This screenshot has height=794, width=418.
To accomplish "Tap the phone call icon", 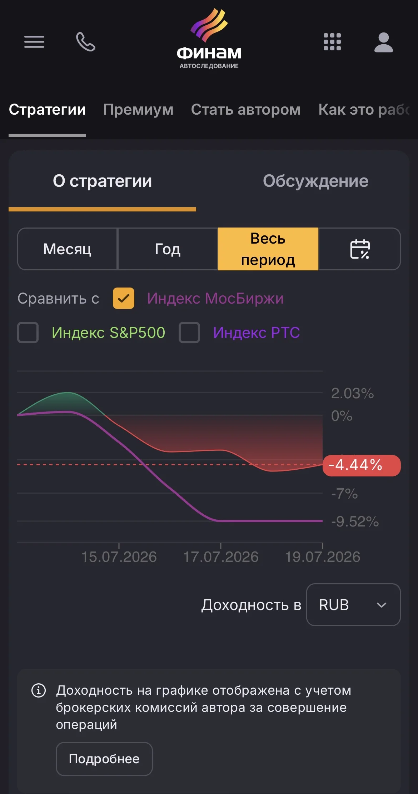I will 86,42.
